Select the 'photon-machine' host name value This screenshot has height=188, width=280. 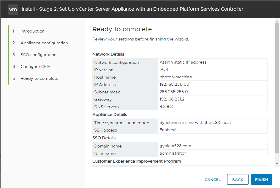pyautogui.click(x=176, y=77)
